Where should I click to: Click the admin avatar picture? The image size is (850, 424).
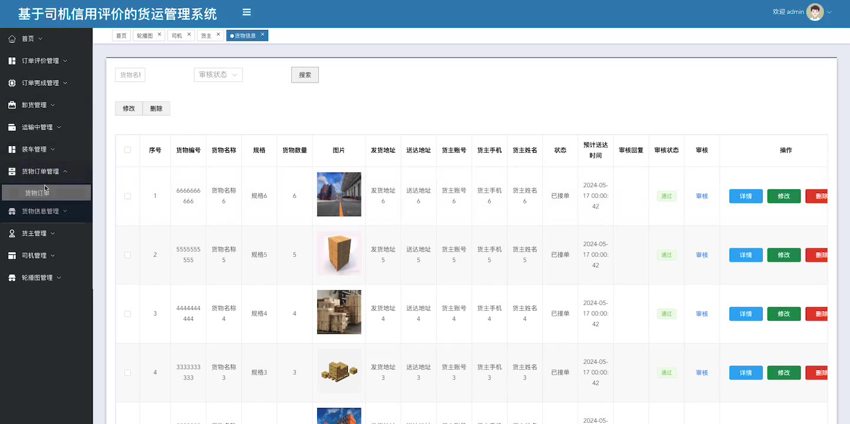815,12
